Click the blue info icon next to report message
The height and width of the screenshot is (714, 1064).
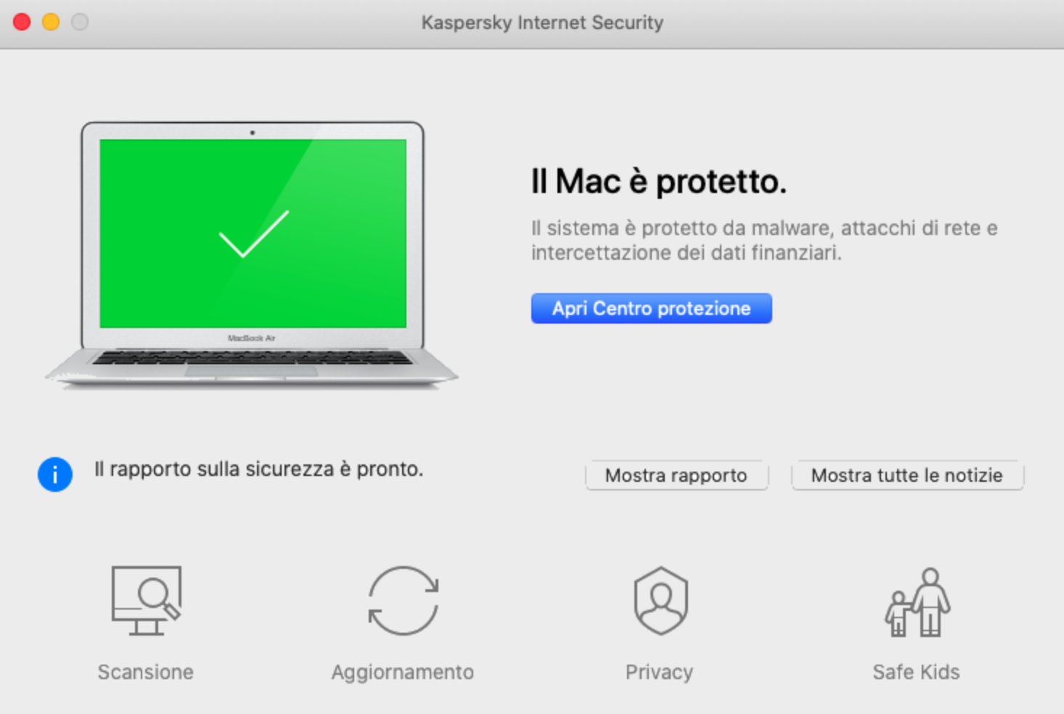click(54, 474)
